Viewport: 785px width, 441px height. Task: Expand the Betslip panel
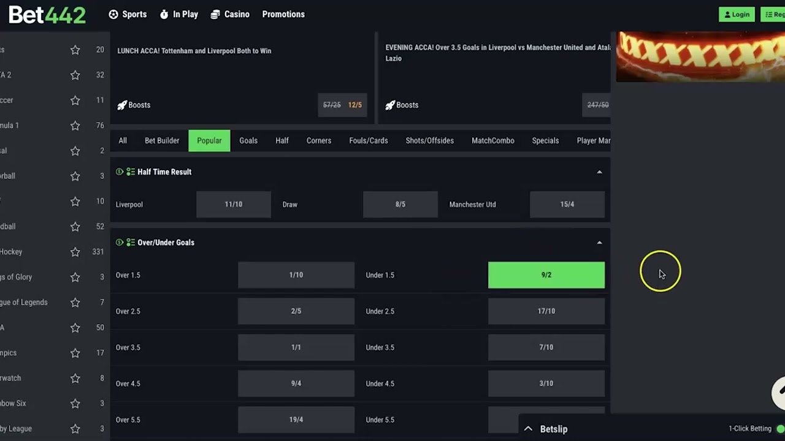point(528,429)
